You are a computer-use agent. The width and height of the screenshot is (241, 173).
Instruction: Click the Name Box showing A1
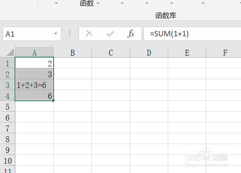(x=32, y=34)
